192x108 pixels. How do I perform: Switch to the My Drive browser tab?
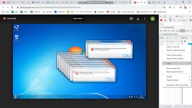[154, 2]
